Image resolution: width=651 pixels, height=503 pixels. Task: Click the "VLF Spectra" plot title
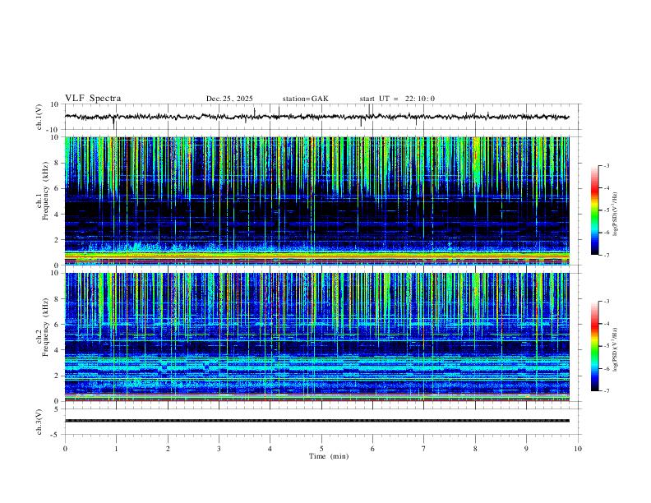click(x=93, y=99)
